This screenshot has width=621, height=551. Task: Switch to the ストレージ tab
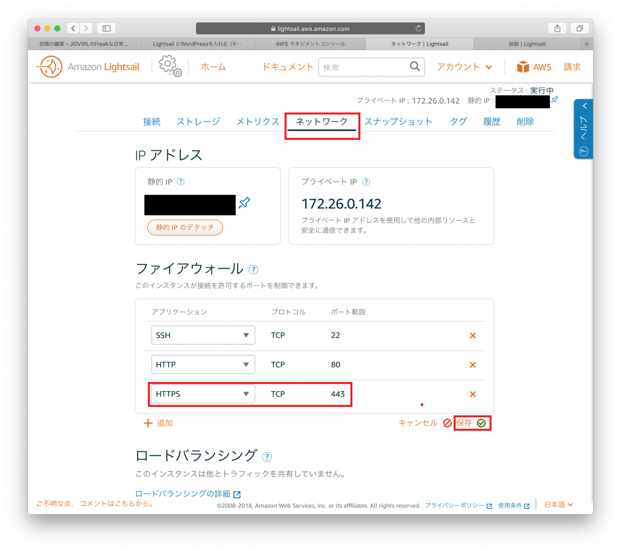(198, 122)
